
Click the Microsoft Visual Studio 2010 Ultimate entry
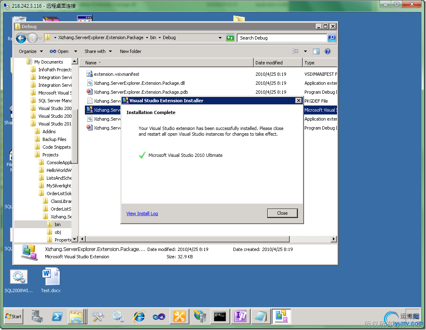tap(185, 155)
